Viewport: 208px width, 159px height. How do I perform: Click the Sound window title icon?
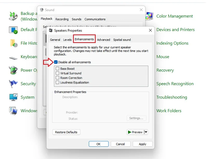coord(42,10)
